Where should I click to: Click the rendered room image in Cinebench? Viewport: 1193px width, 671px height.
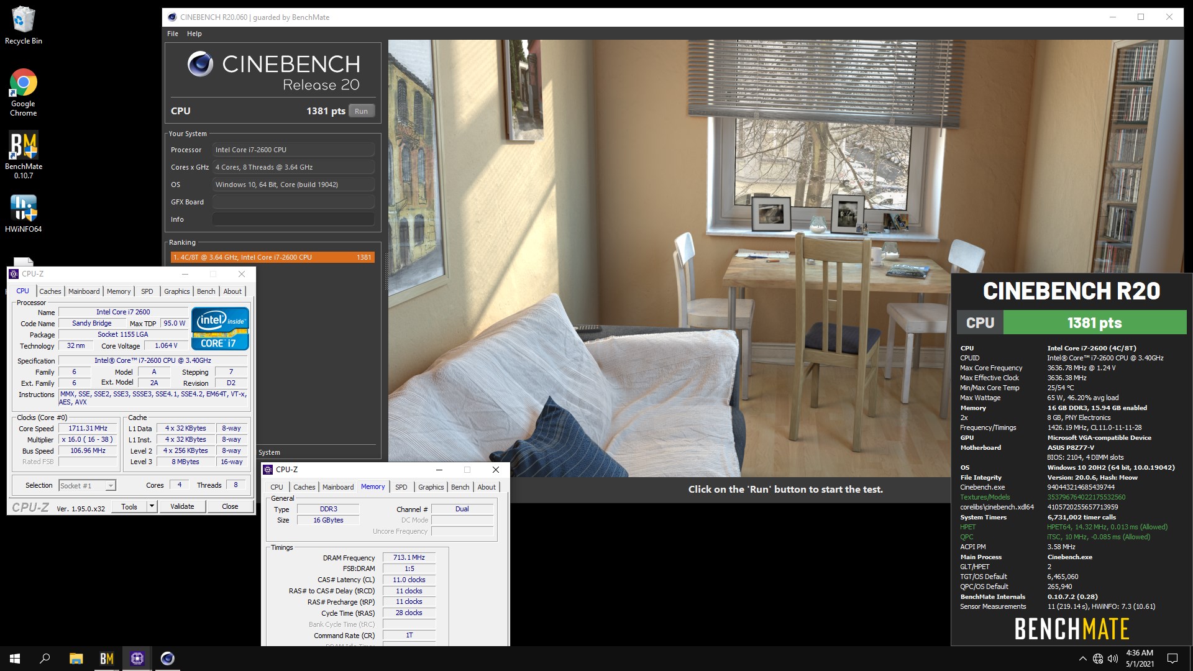785,258
